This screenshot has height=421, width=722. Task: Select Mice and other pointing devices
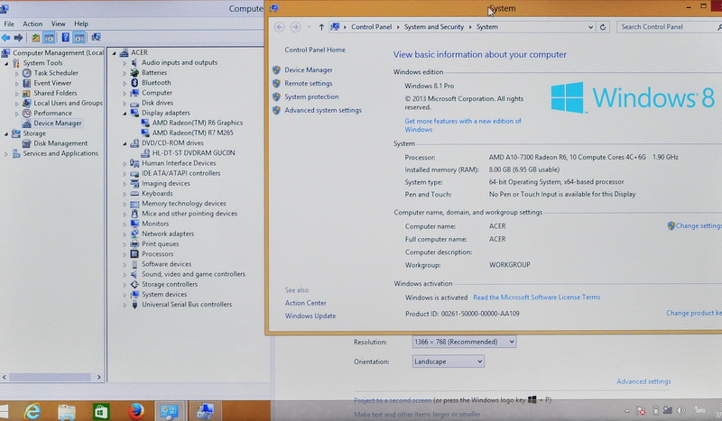coord(190,214)
